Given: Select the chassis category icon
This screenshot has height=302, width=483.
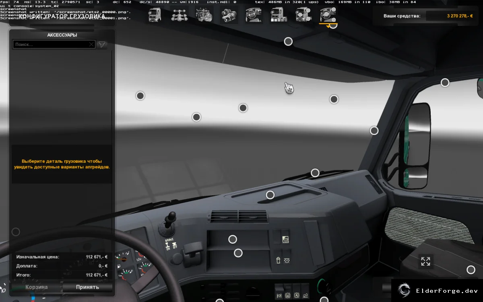Looking at the screenshot, I should click(x=179, y=15).
